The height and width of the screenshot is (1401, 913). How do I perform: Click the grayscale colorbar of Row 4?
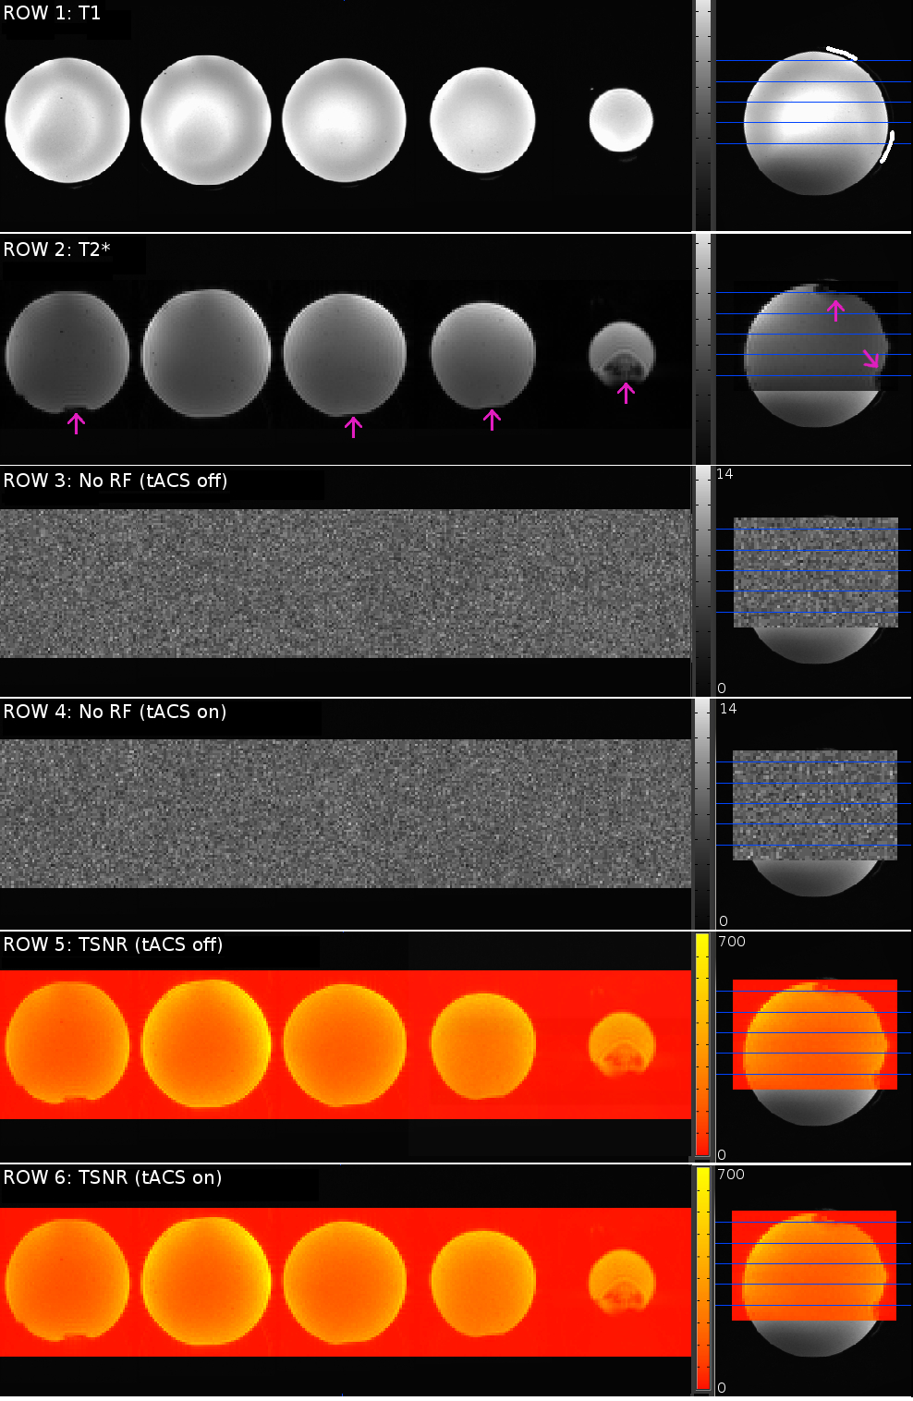[703, 813]
